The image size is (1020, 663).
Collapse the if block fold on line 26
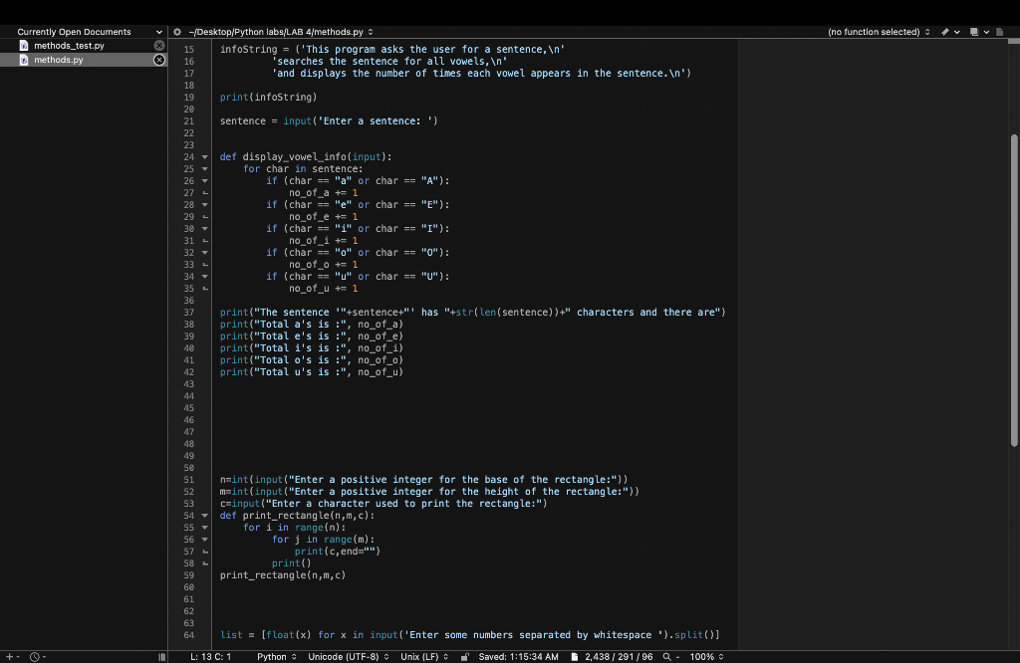coord(205,181)
